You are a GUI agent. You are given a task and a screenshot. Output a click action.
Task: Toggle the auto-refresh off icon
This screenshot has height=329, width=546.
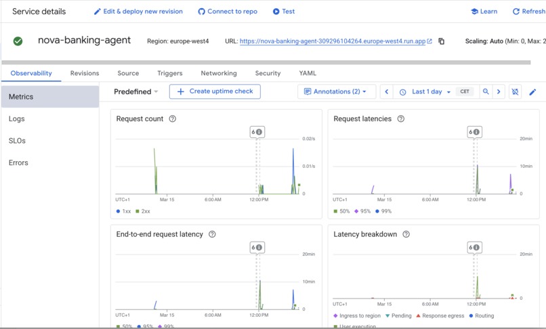point(515,91)
